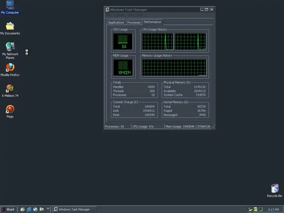
Task: Click the CPU Usage 6% gauge
Action: pos(123,42)
